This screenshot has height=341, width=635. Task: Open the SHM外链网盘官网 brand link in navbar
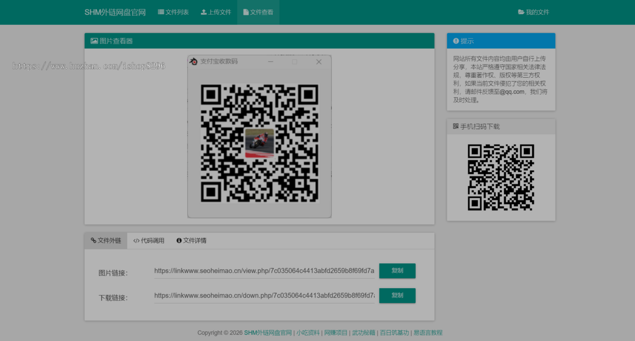(x=115, y=12)
